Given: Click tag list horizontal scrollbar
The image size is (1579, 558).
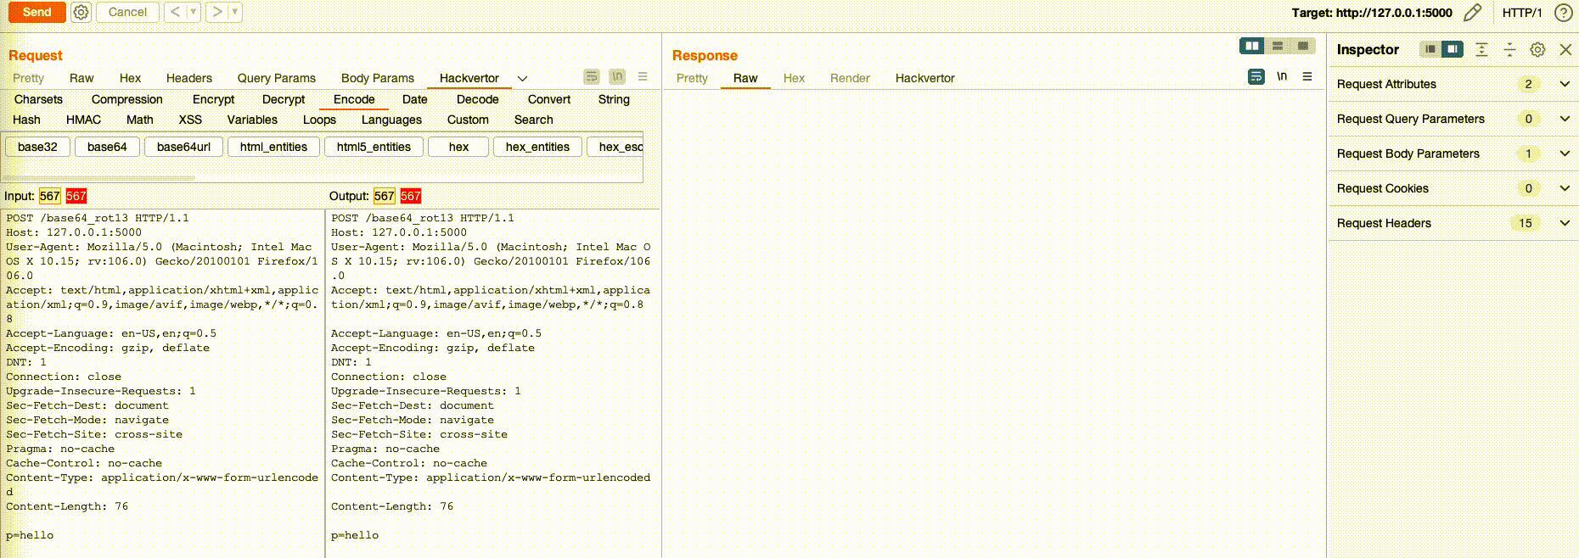Looking at the screenshot, I should pyautogui.click(x=99, y=177).
